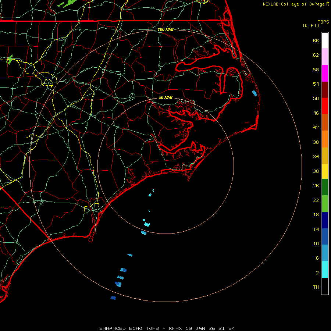Click the legend value "22"

coord(316,200)
